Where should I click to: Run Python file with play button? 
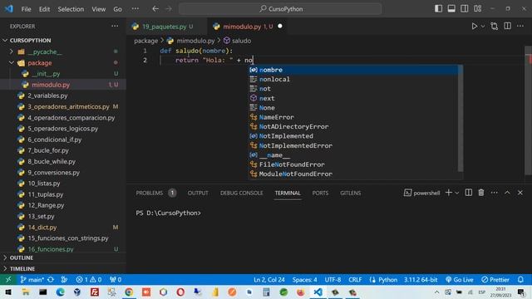475,26
